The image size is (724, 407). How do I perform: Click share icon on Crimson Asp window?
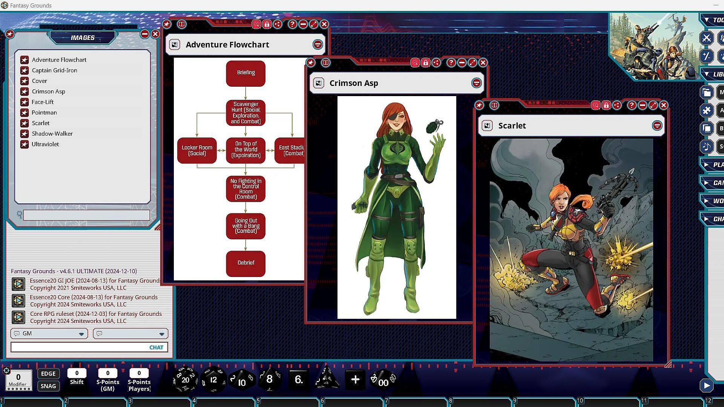point(436,63)
